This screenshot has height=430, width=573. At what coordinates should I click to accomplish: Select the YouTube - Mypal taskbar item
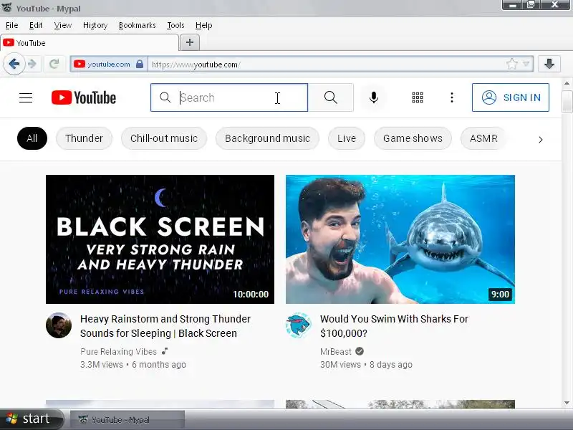[127, 419]
